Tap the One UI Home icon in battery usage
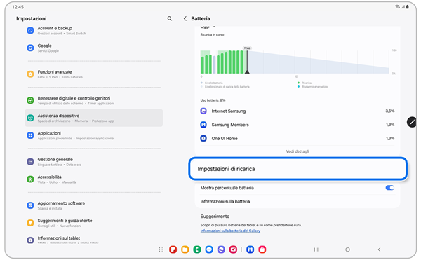 pyautogui.click(x=203, y=138)
